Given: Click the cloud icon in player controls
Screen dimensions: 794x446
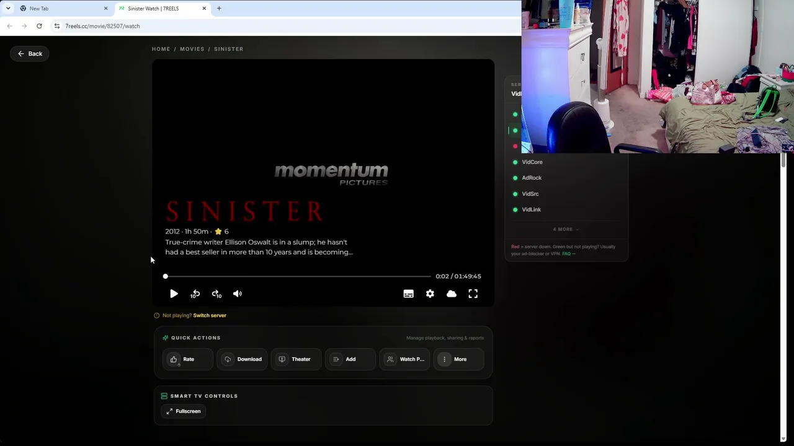Looking at the screenshot, I should coord(452,294).
